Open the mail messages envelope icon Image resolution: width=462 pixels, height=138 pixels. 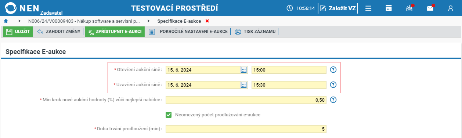430,8
